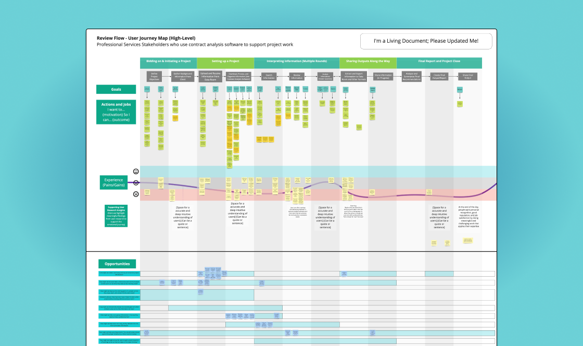
Task: Select the smiling face icon beside the Experience row
Action: tap(135, 170)
